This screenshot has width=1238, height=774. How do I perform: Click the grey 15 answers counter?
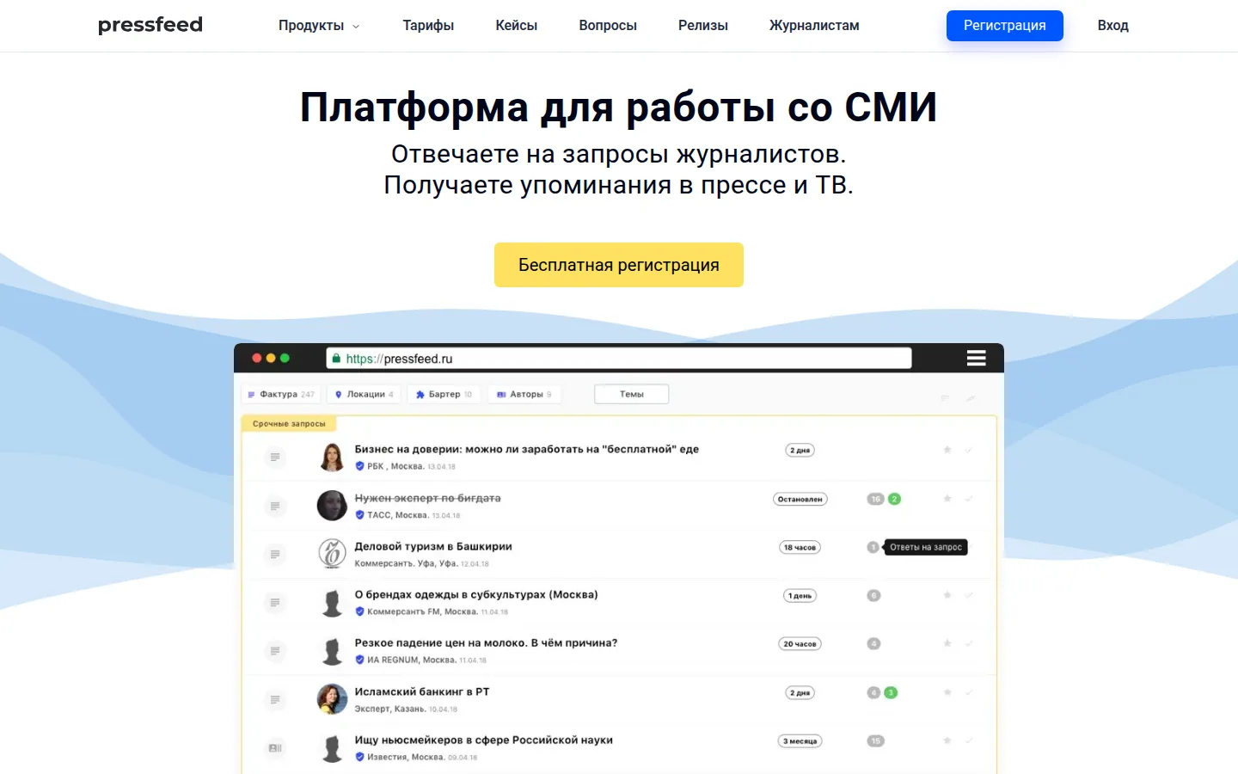pos(875,740)
